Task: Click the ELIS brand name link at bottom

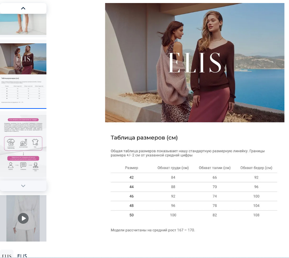Action: 22,256
